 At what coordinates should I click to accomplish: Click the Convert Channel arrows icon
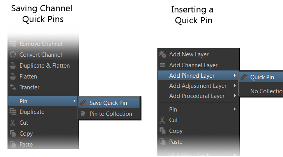(x=12, y=55)
